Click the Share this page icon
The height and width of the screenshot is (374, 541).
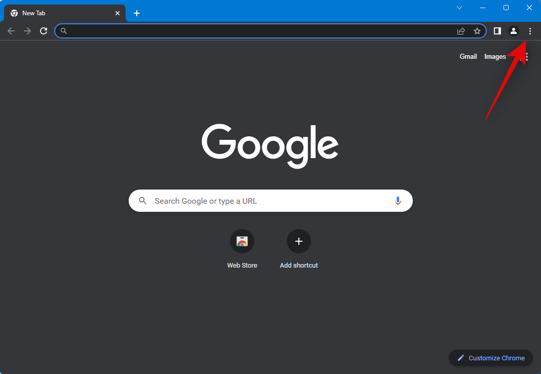461,31
